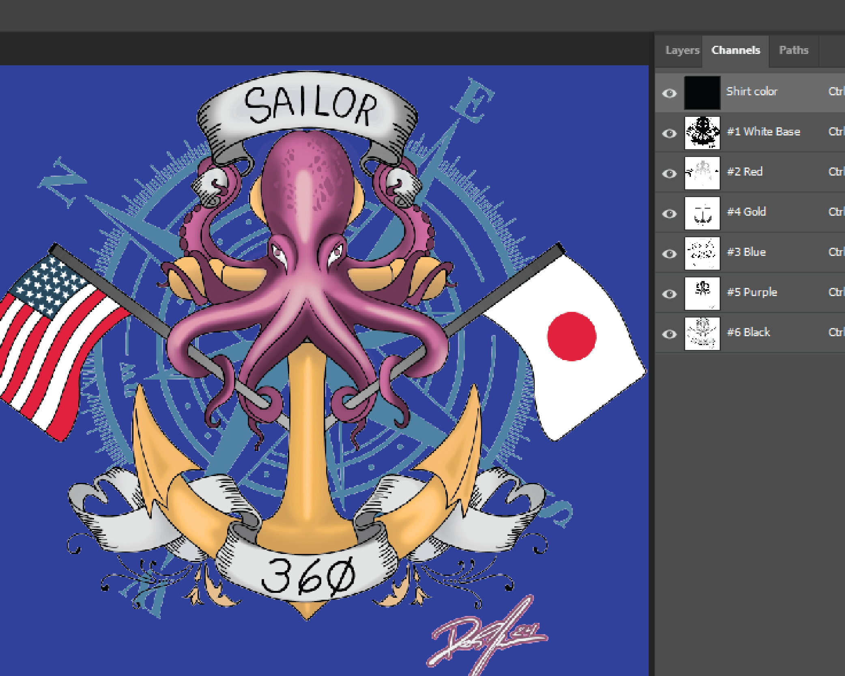The image size is (845, 676).
Task: Click the #4 Gold anchor thumbnail
Action: [x=702, y=213]
